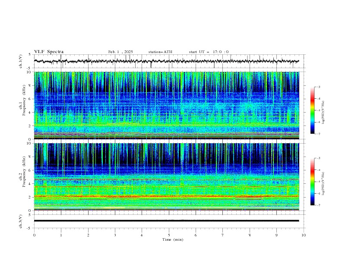
Task: Click time axis tick label '8'
Action: tap(250, 235)
